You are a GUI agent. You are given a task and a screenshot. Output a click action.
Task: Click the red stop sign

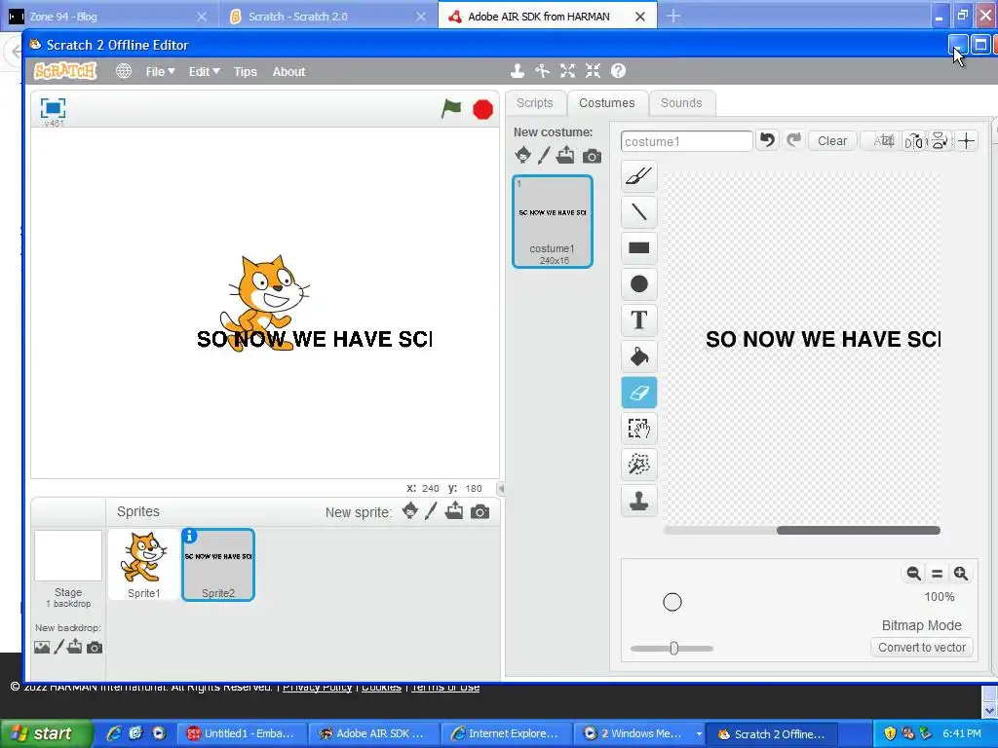click(483, 109)
